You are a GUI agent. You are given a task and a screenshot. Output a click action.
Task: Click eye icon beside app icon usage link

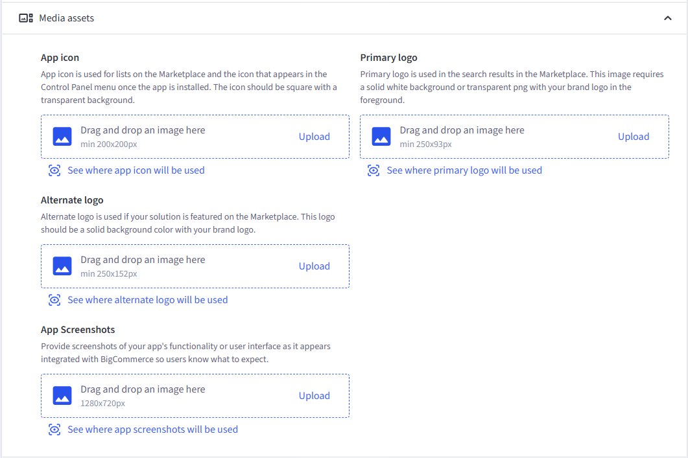55,170
